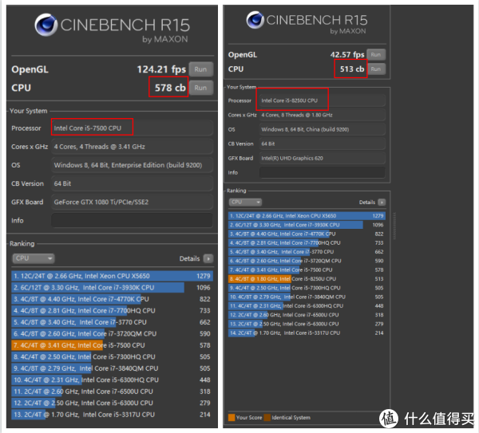Image resolution: width=479 pixels, height=433 pixels.
Task: Select the i7-6500U ranking row in the right window
Action: tap(307, 315)
